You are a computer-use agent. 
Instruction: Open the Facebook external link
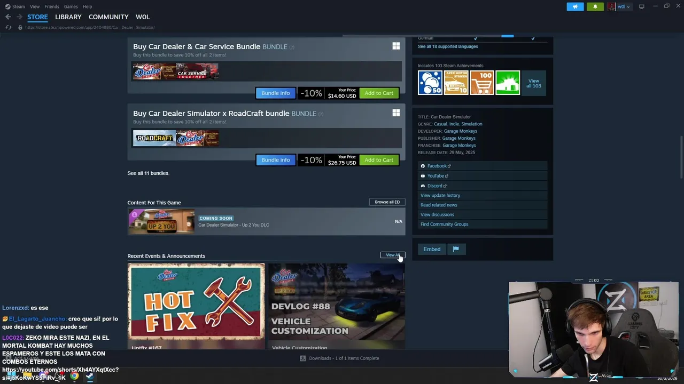click(x=482, y=166)
